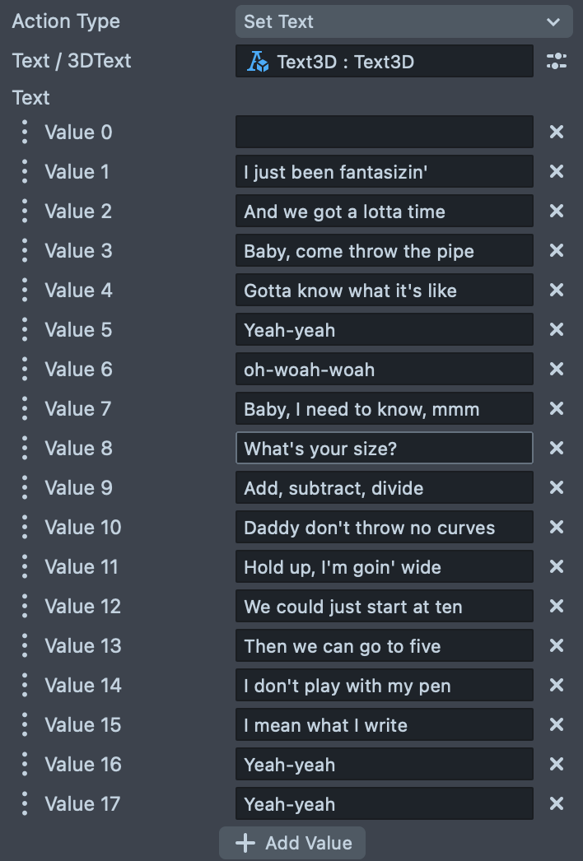
Task: Click the drag handle for Value 1
Action: click(25, 171)
